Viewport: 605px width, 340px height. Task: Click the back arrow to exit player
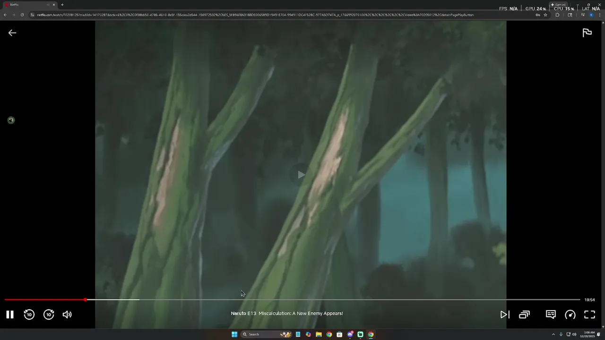[x=12, y=33]
